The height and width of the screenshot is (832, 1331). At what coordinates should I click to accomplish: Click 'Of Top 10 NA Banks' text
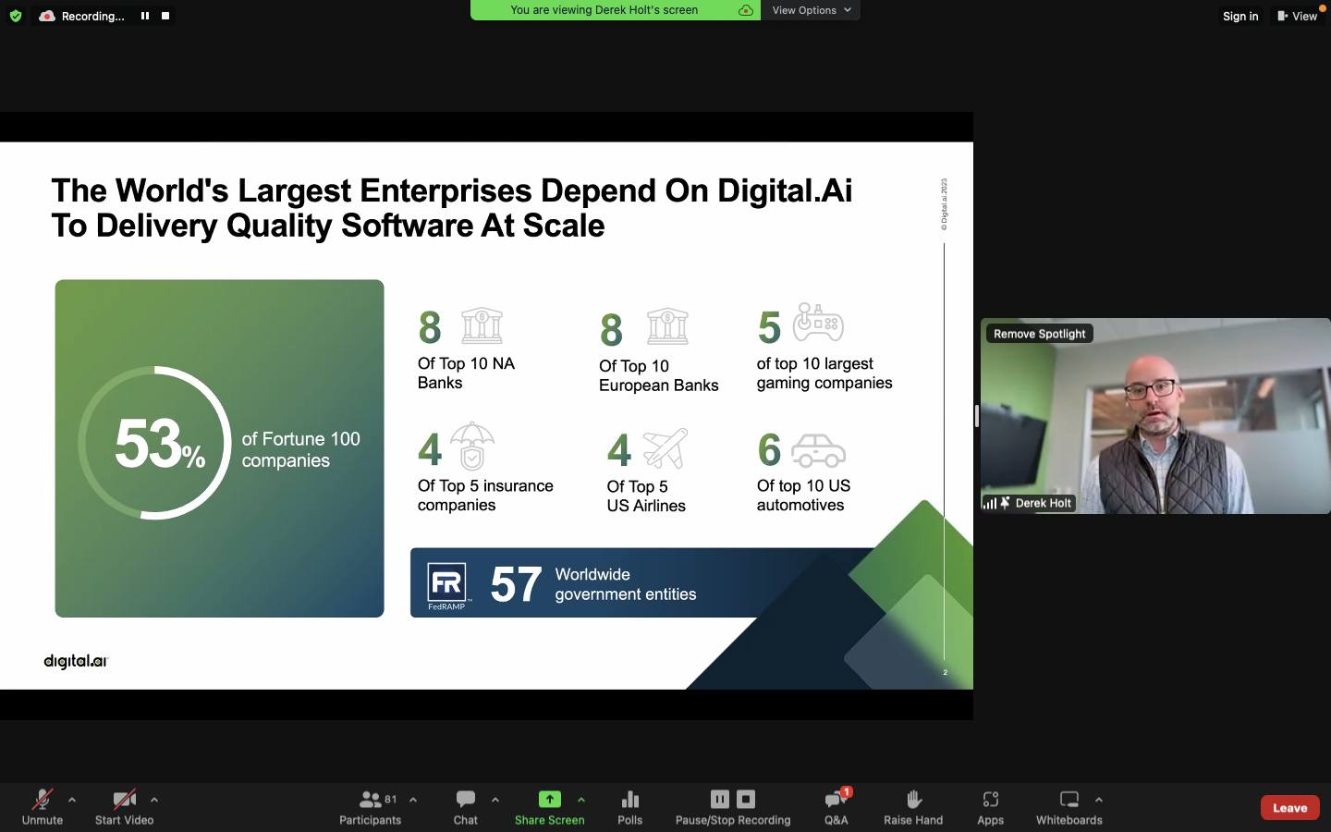(x=466, y=373)
